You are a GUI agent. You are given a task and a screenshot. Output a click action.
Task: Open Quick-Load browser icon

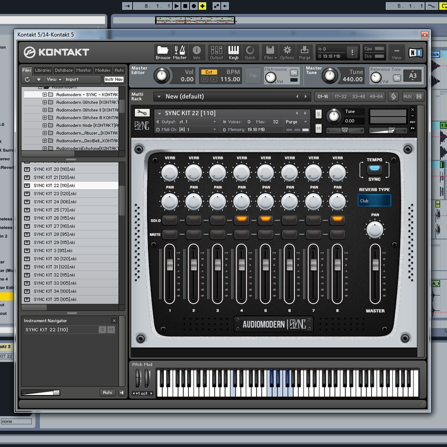250,53
